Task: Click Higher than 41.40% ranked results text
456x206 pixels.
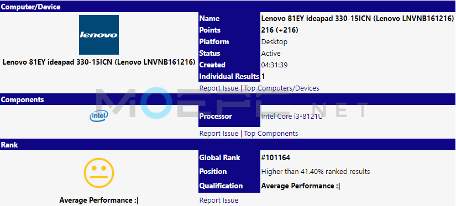Action: pyautogui.click(x=316, y=172)
